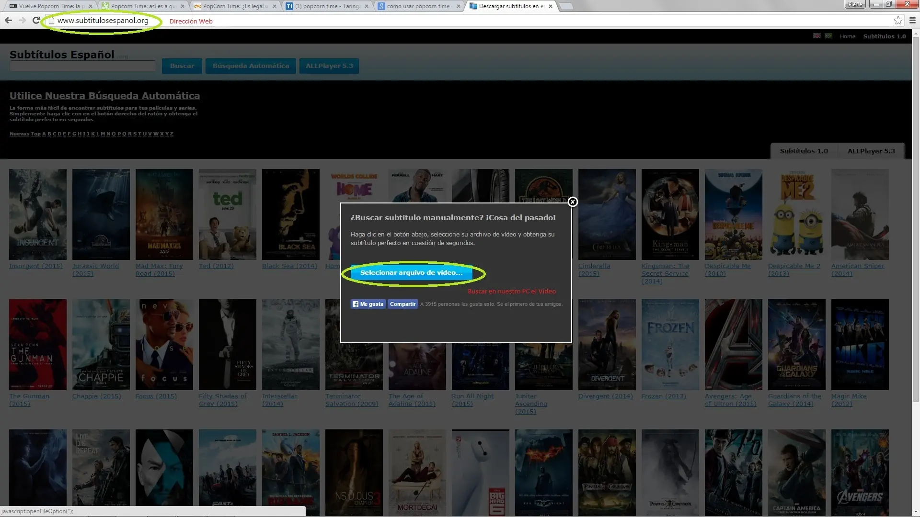Click 'Nuevas' alphabet index link
Screen dimensions: 920x517
19,134
